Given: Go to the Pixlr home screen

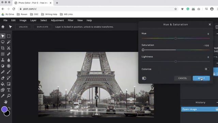Looking at the screenshot, I should pos(3,27).
